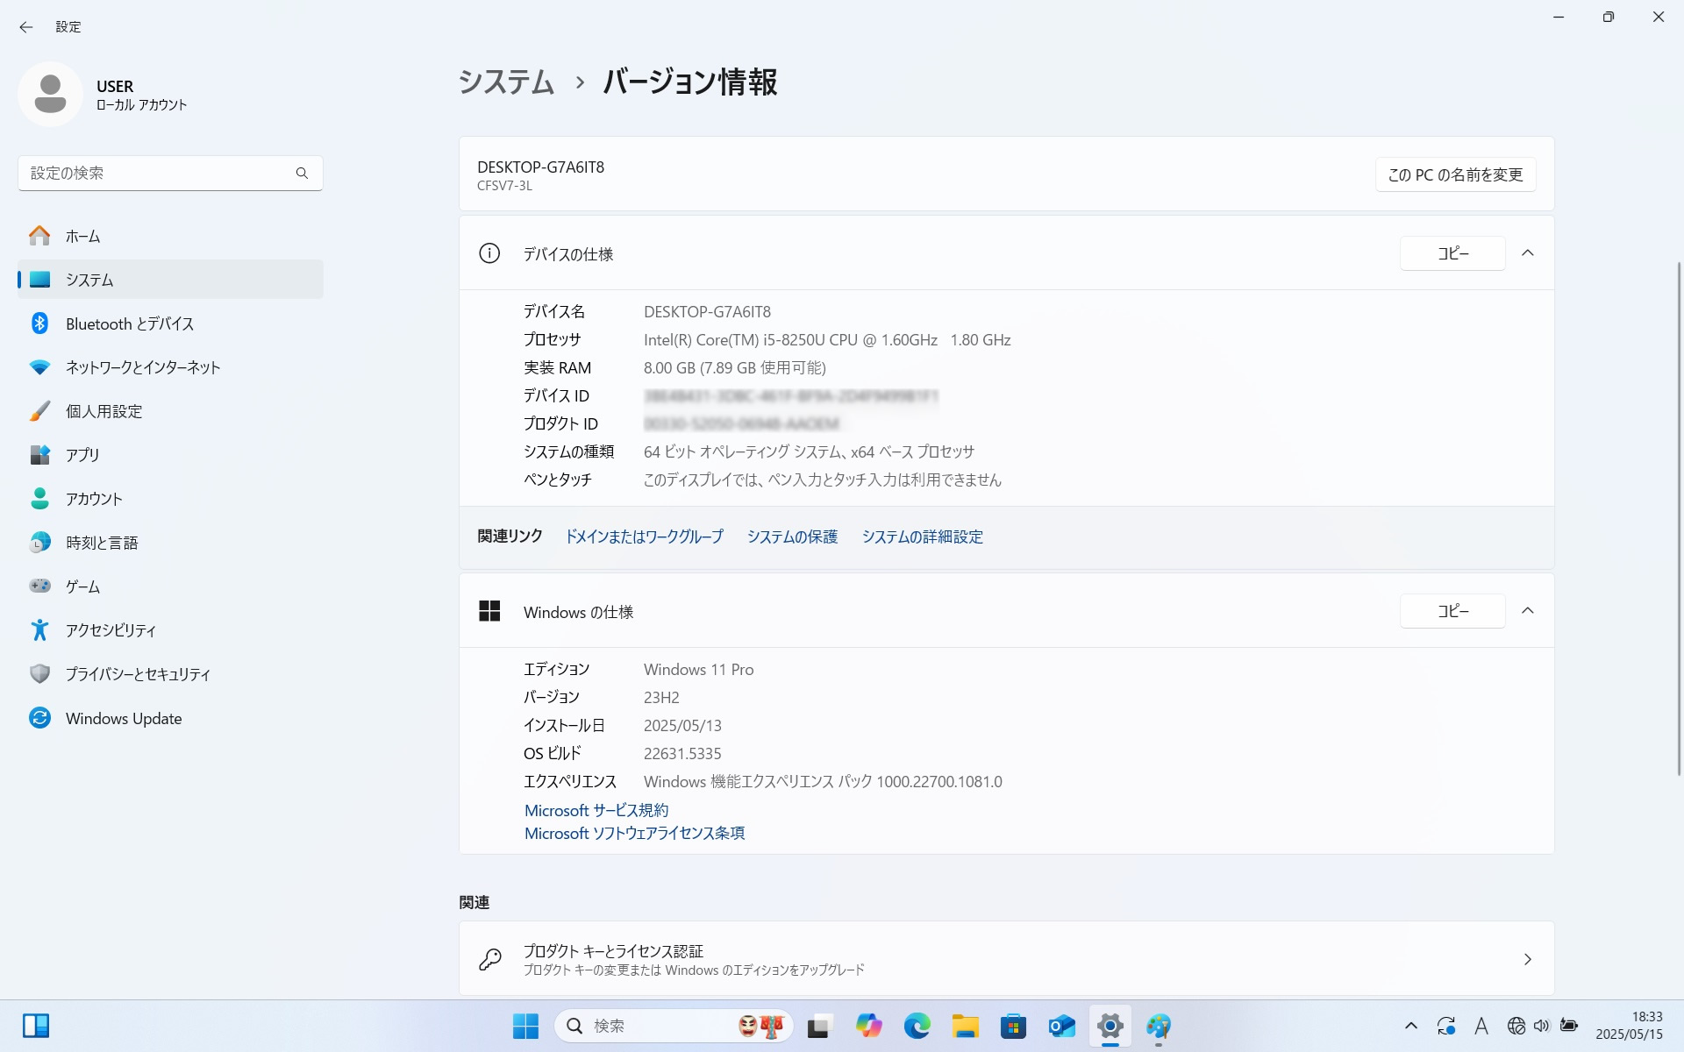The height and width of the screenshot is (1052, 1684).
Task: Open Microsoft Edge from the taskbar
Action: [x=917, y=1026]
